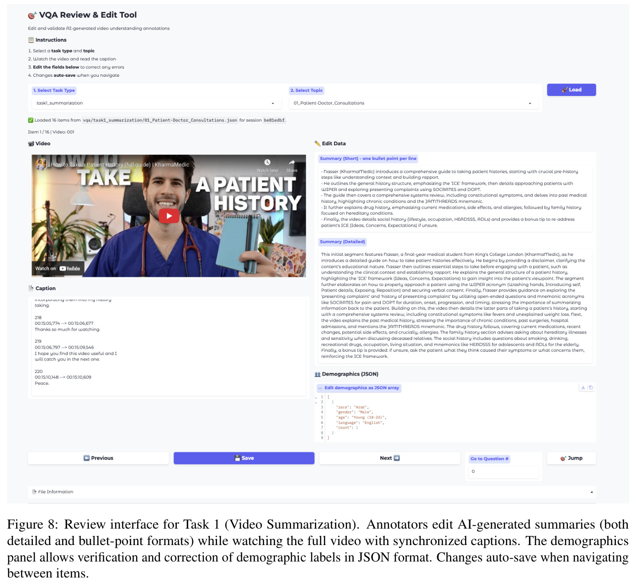Click the Go to Question number field
The width and height of the screenshot is (636, 588).
pos(503,471)
